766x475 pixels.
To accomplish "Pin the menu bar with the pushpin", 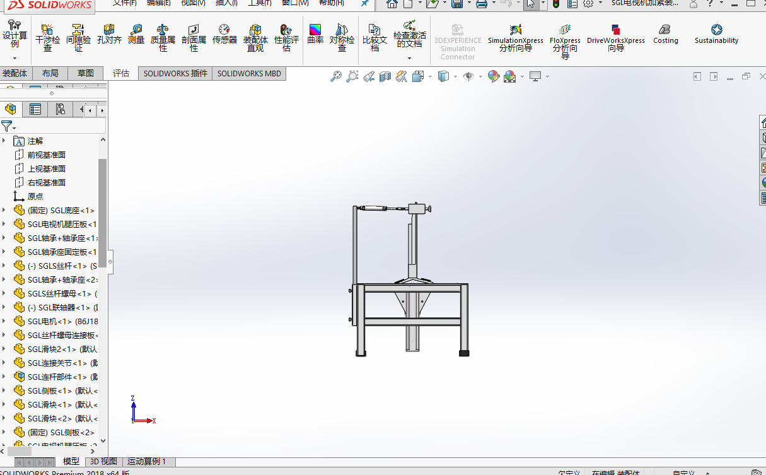I will click(x=365, y=3).
